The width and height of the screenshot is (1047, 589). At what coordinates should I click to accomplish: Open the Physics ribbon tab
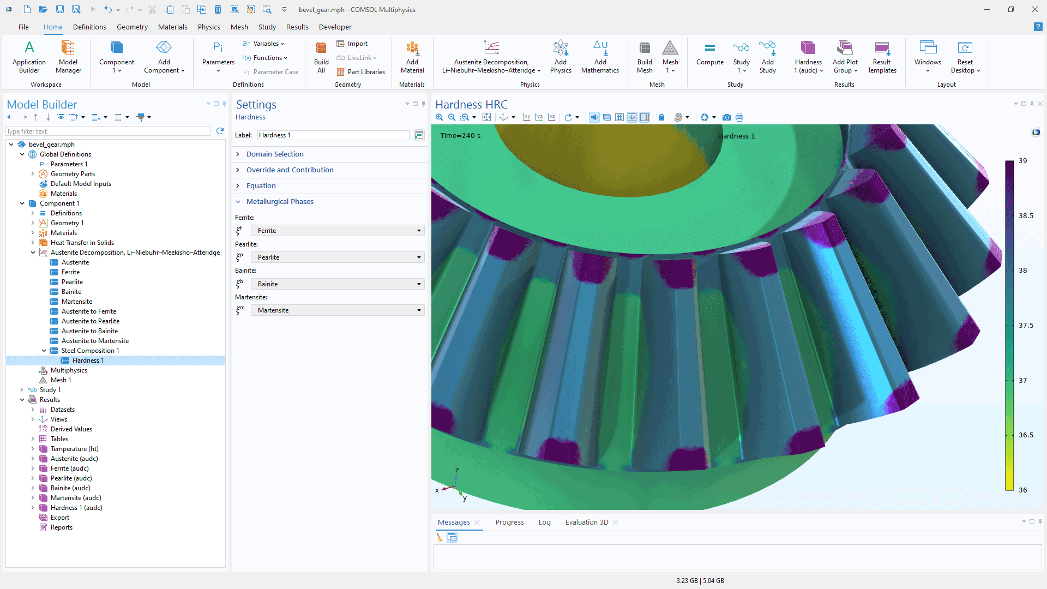point(209,27)
